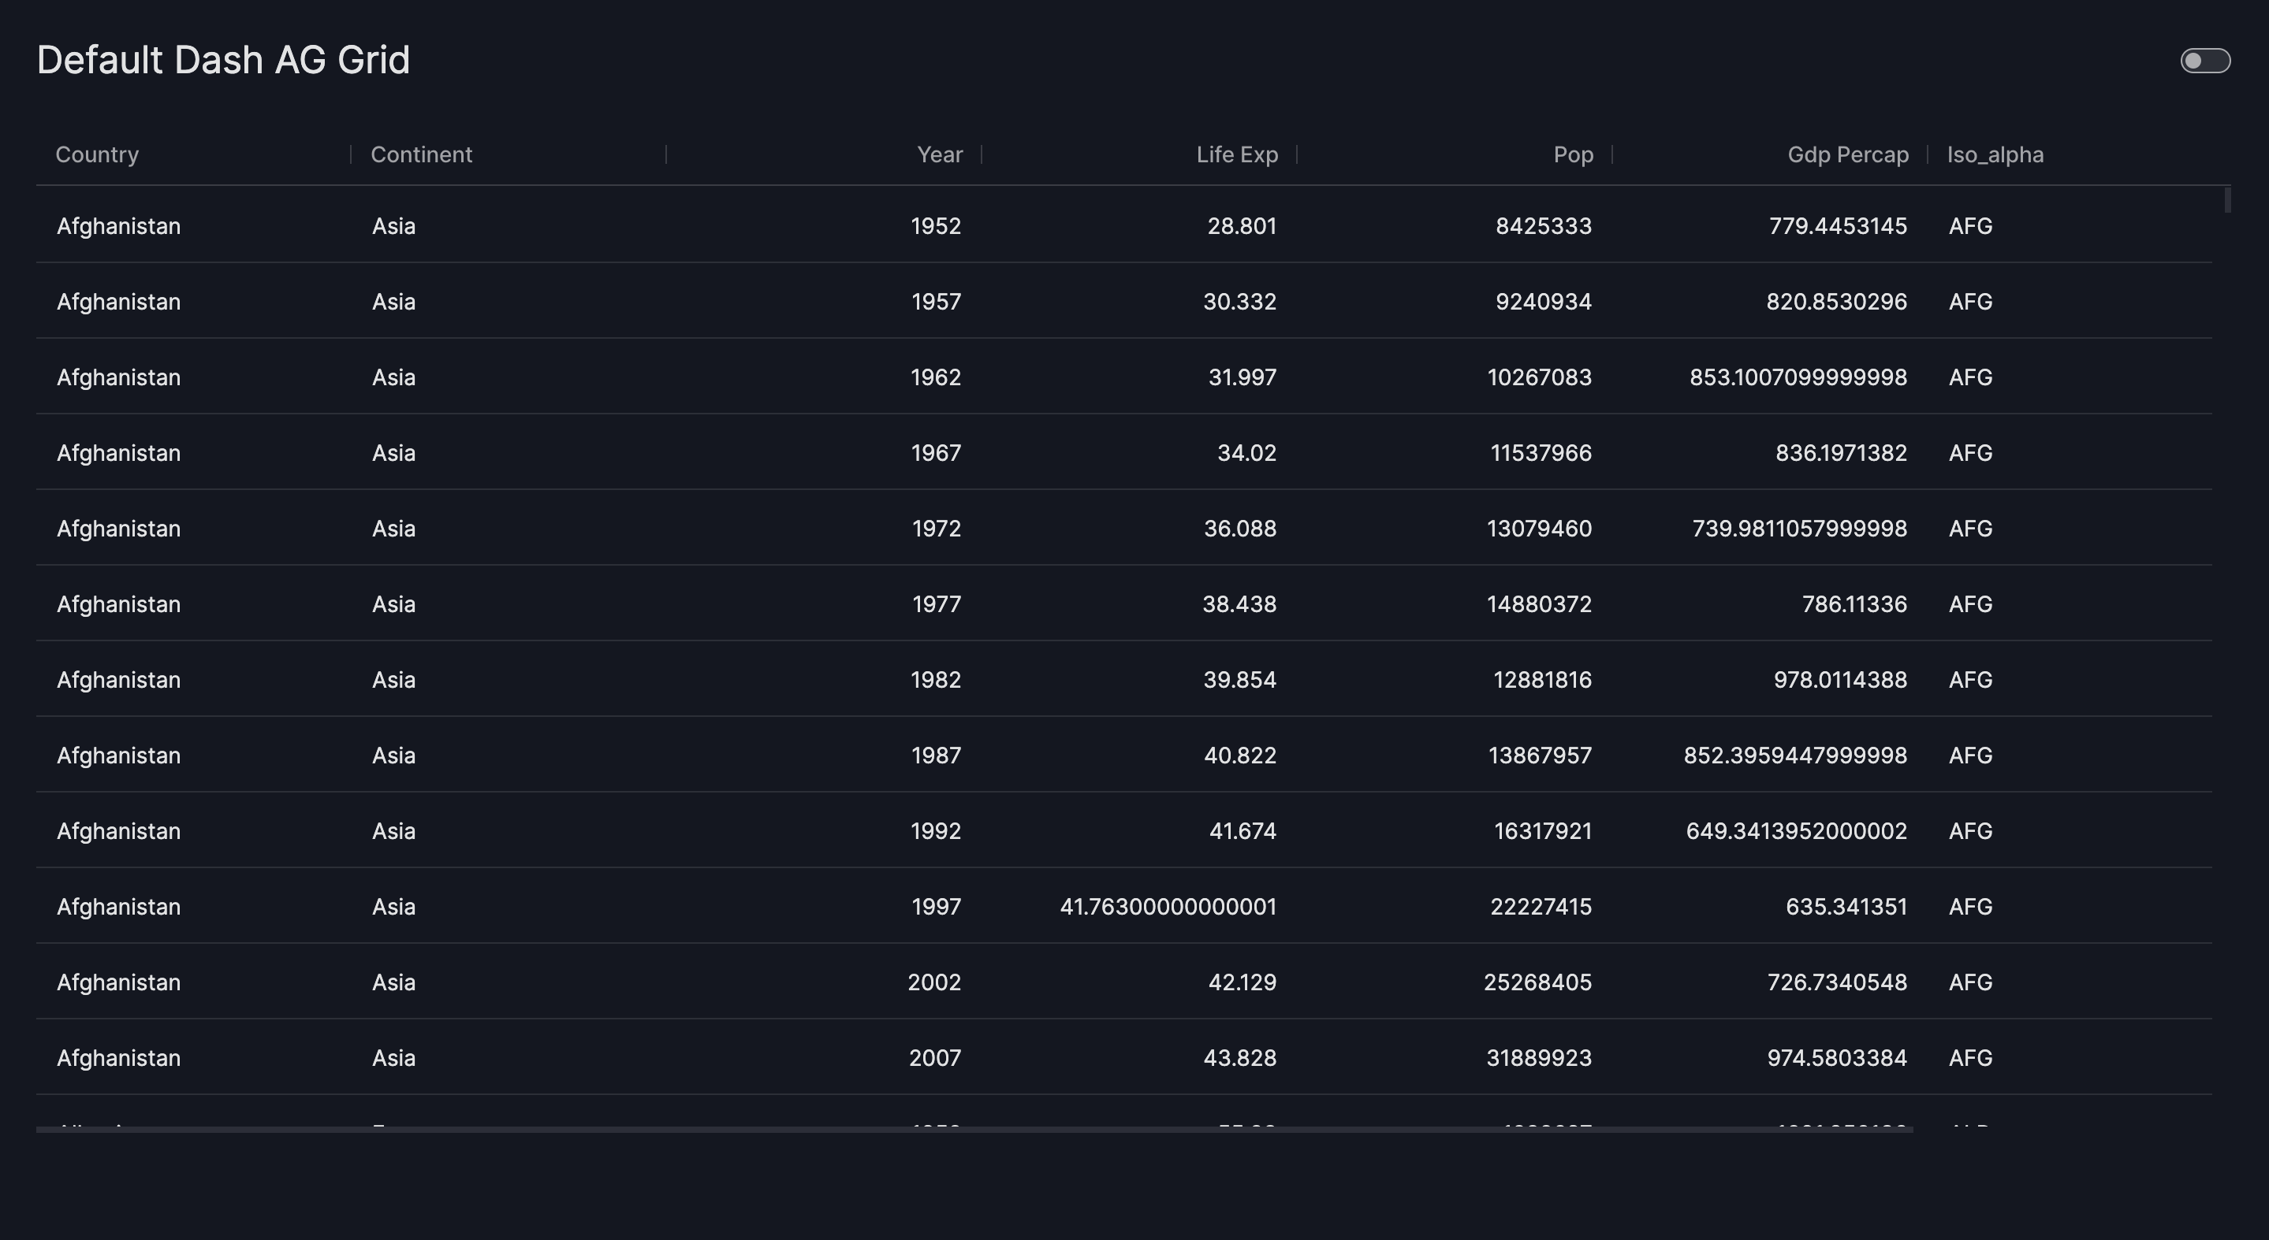
Task: Click the 2007 year cell
Action: click(934, 1058)
